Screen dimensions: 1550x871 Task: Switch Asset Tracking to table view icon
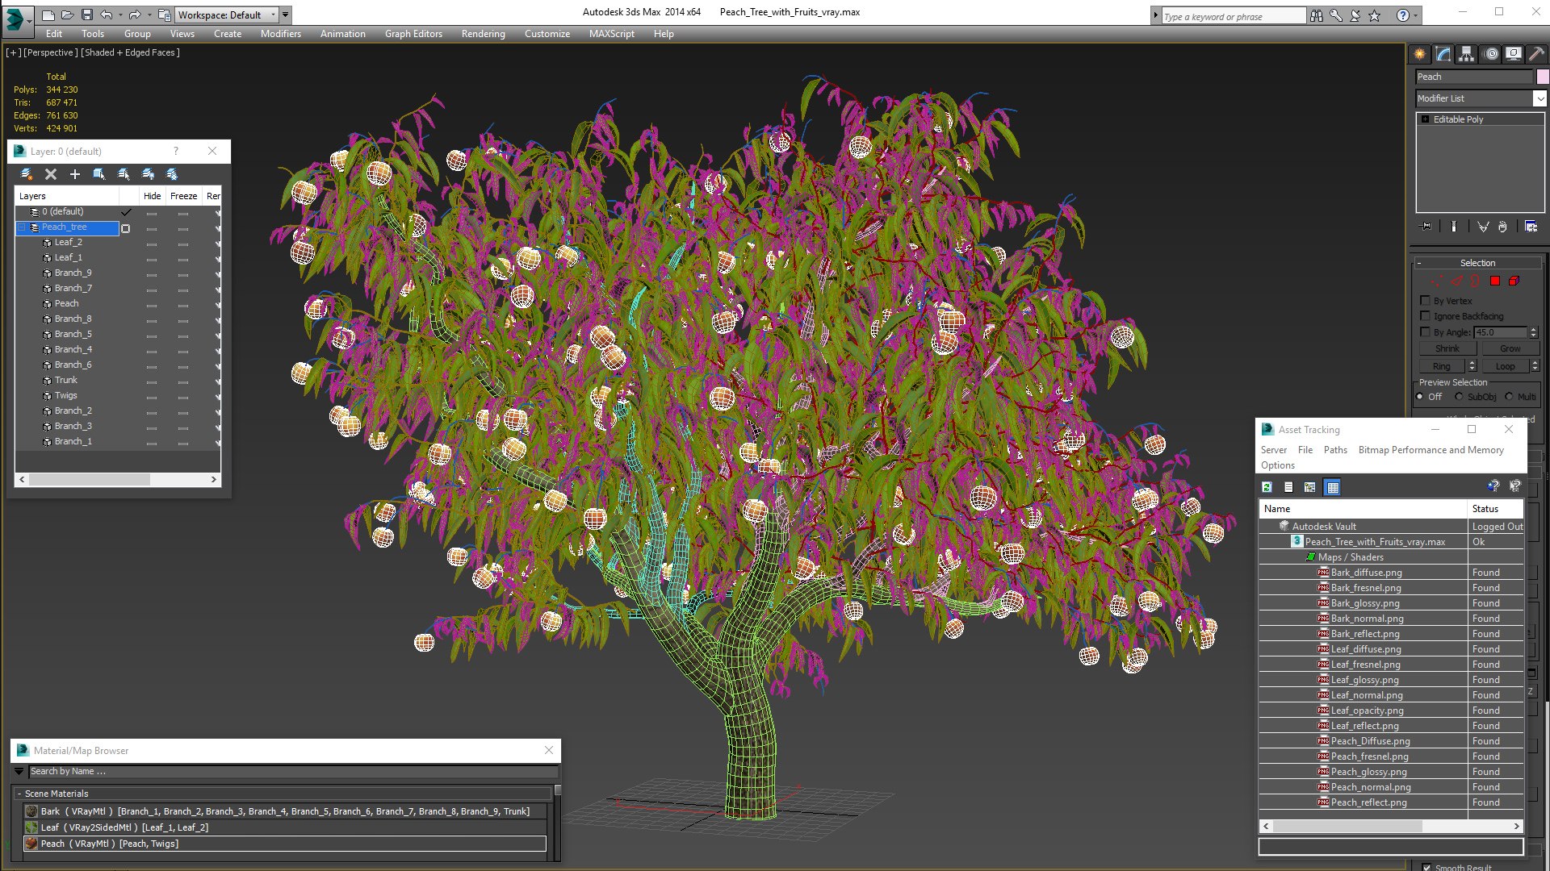pyautogui.click(x=1333, y=487)
